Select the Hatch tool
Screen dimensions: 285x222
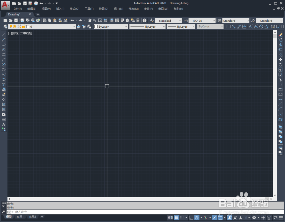3,104
